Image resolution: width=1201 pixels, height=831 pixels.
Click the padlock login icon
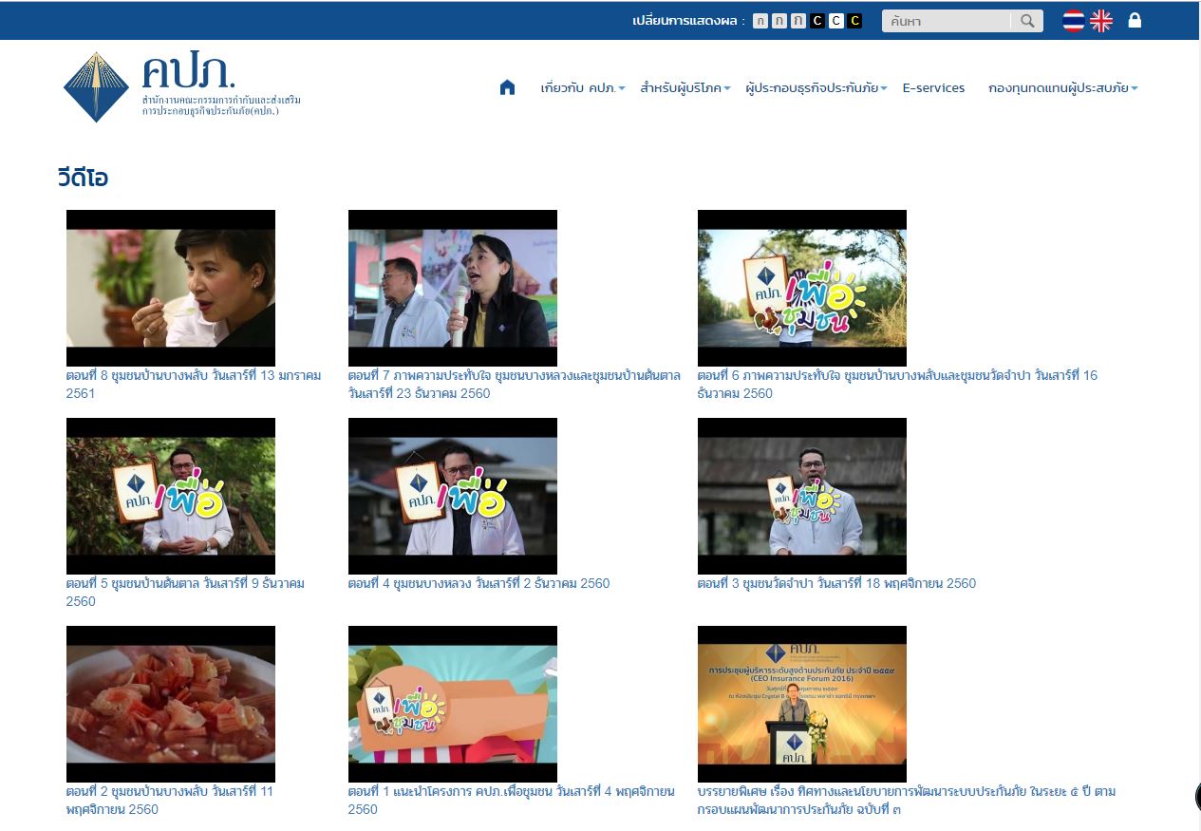pos(1135,20)
